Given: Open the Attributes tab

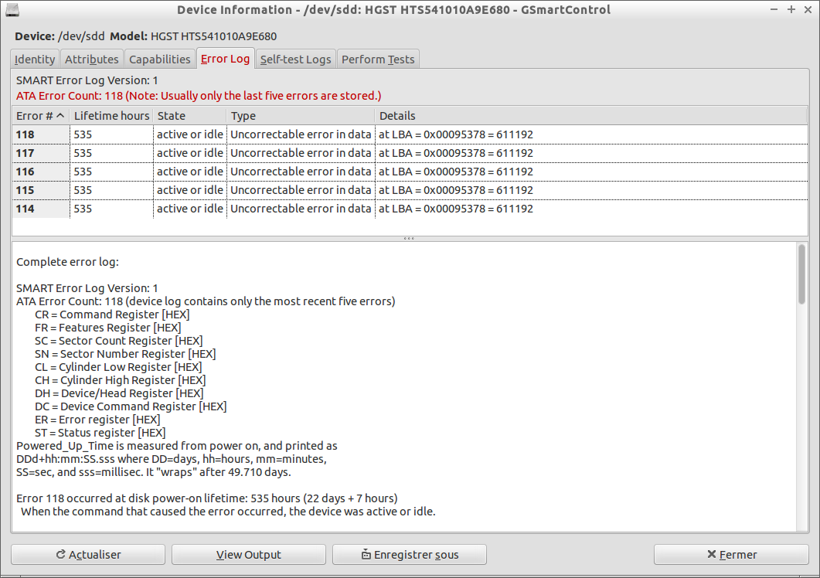Looking at the screenshot, I should click(x=91, y=59).
